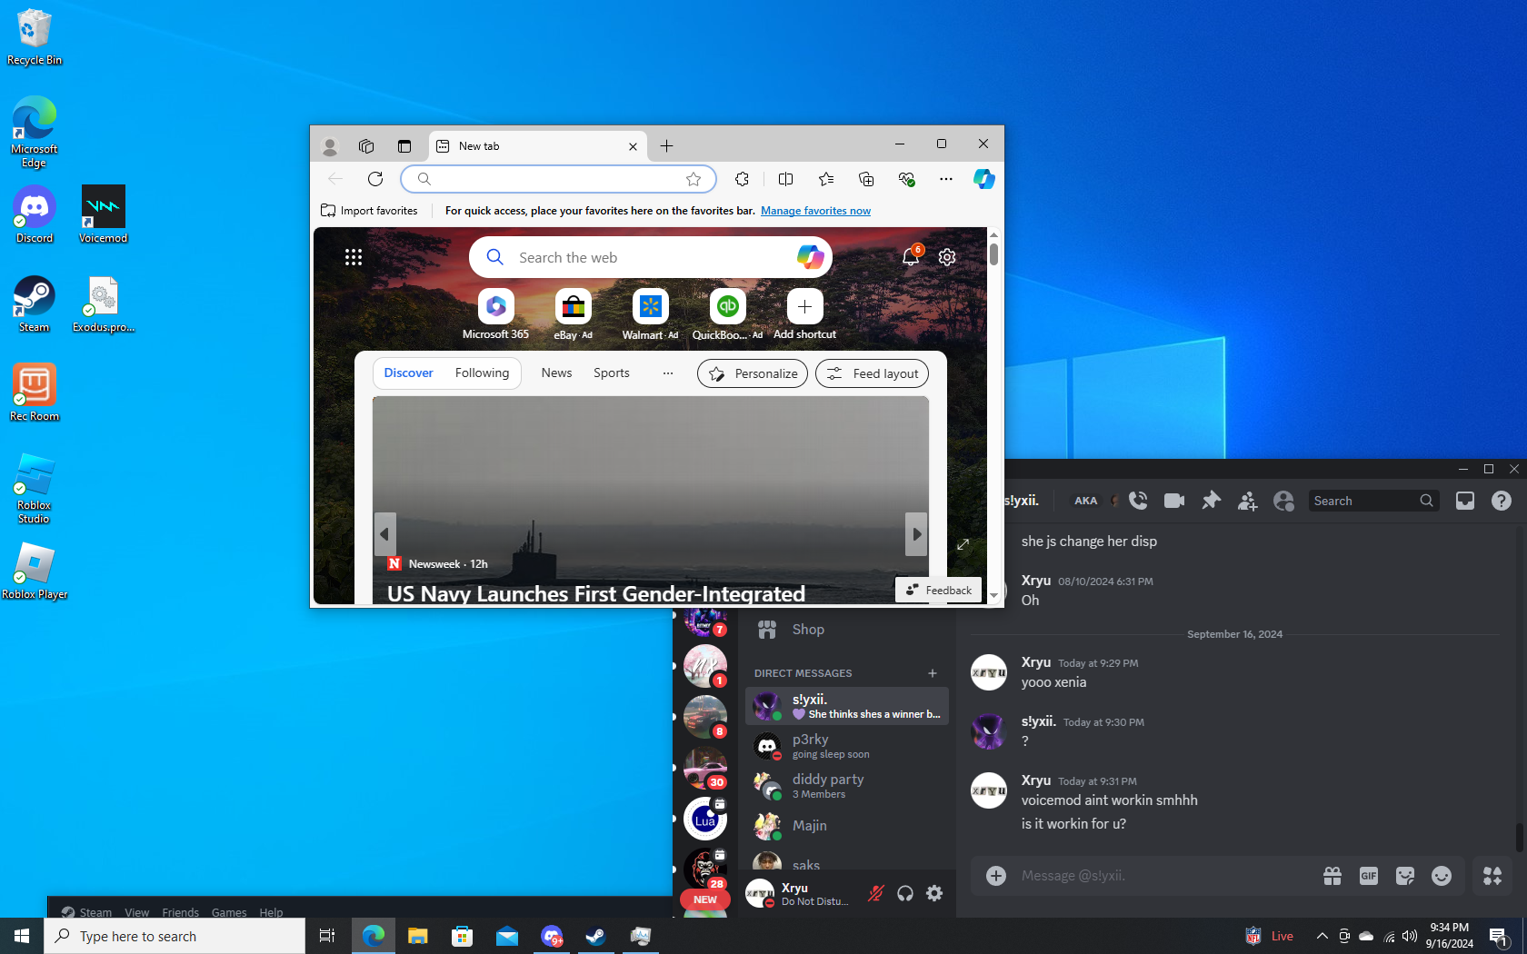Open Discord Shop
The image size is (1527, 954).
[846, 630]
